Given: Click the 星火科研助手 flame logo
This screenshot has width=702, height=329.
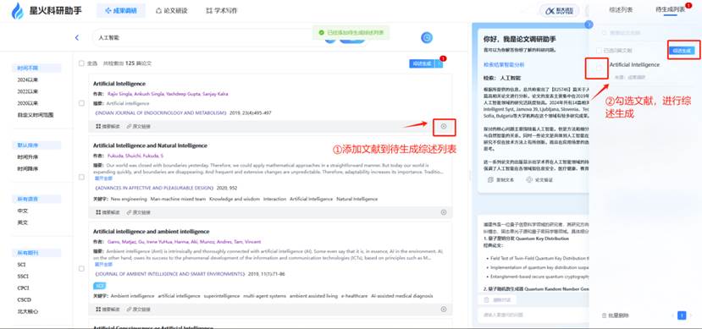Looking at the screenshot, I should coord(18,11).
